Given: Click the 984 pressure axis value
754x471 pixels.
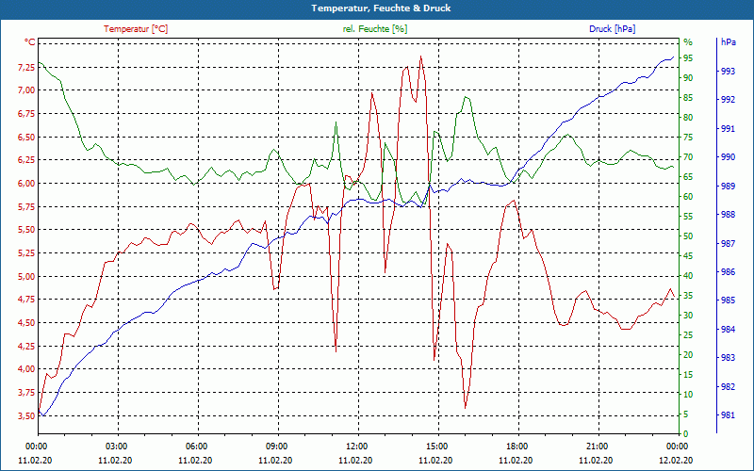Looking at the screenshot, I should coord(728,329).
